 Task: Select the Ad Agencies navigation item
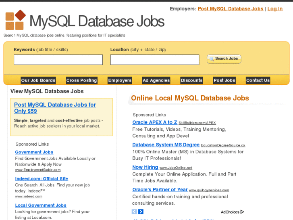click(156, 80)
